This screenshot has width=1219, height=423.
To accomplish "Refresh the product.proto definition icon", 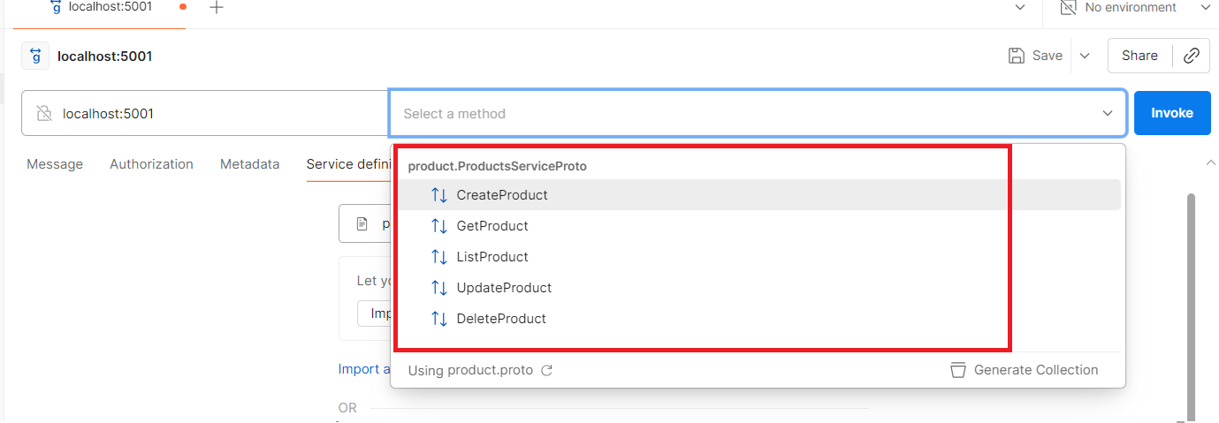I will [546, 371].
